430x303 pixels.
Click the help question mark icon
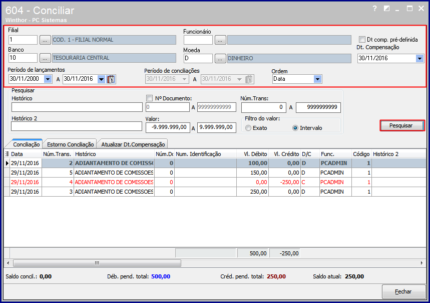pos(374,9)
